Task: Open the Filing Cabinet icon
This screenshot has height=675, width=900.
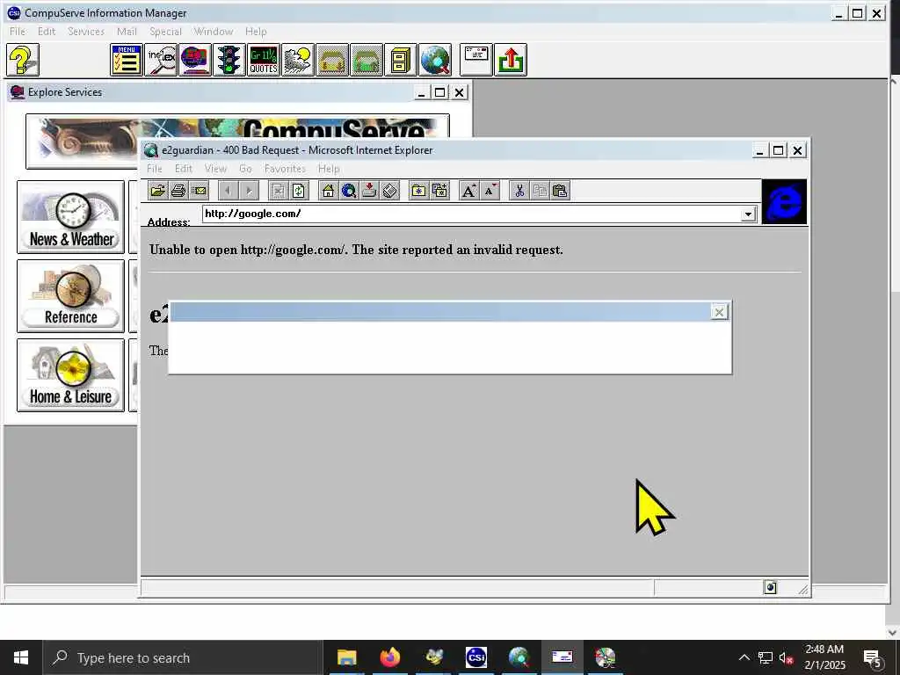Action: (401, 60)
